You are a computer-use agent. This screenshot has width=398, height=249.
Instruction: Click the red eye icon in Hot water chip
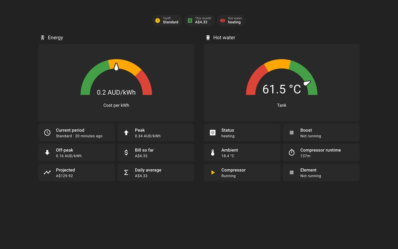point(223,21)
